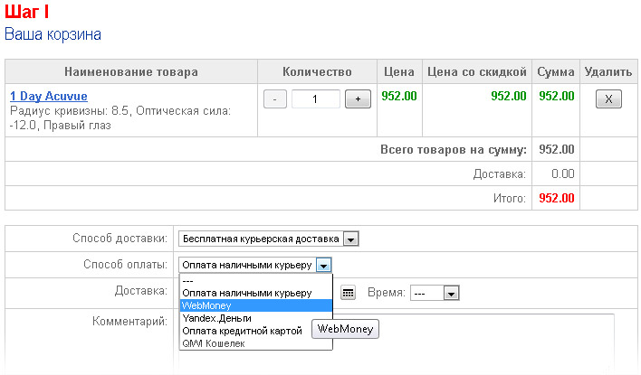The image size is (641, 375).
Task: Open the 1 Day Acuvue product link
Action: pos(49,97)
